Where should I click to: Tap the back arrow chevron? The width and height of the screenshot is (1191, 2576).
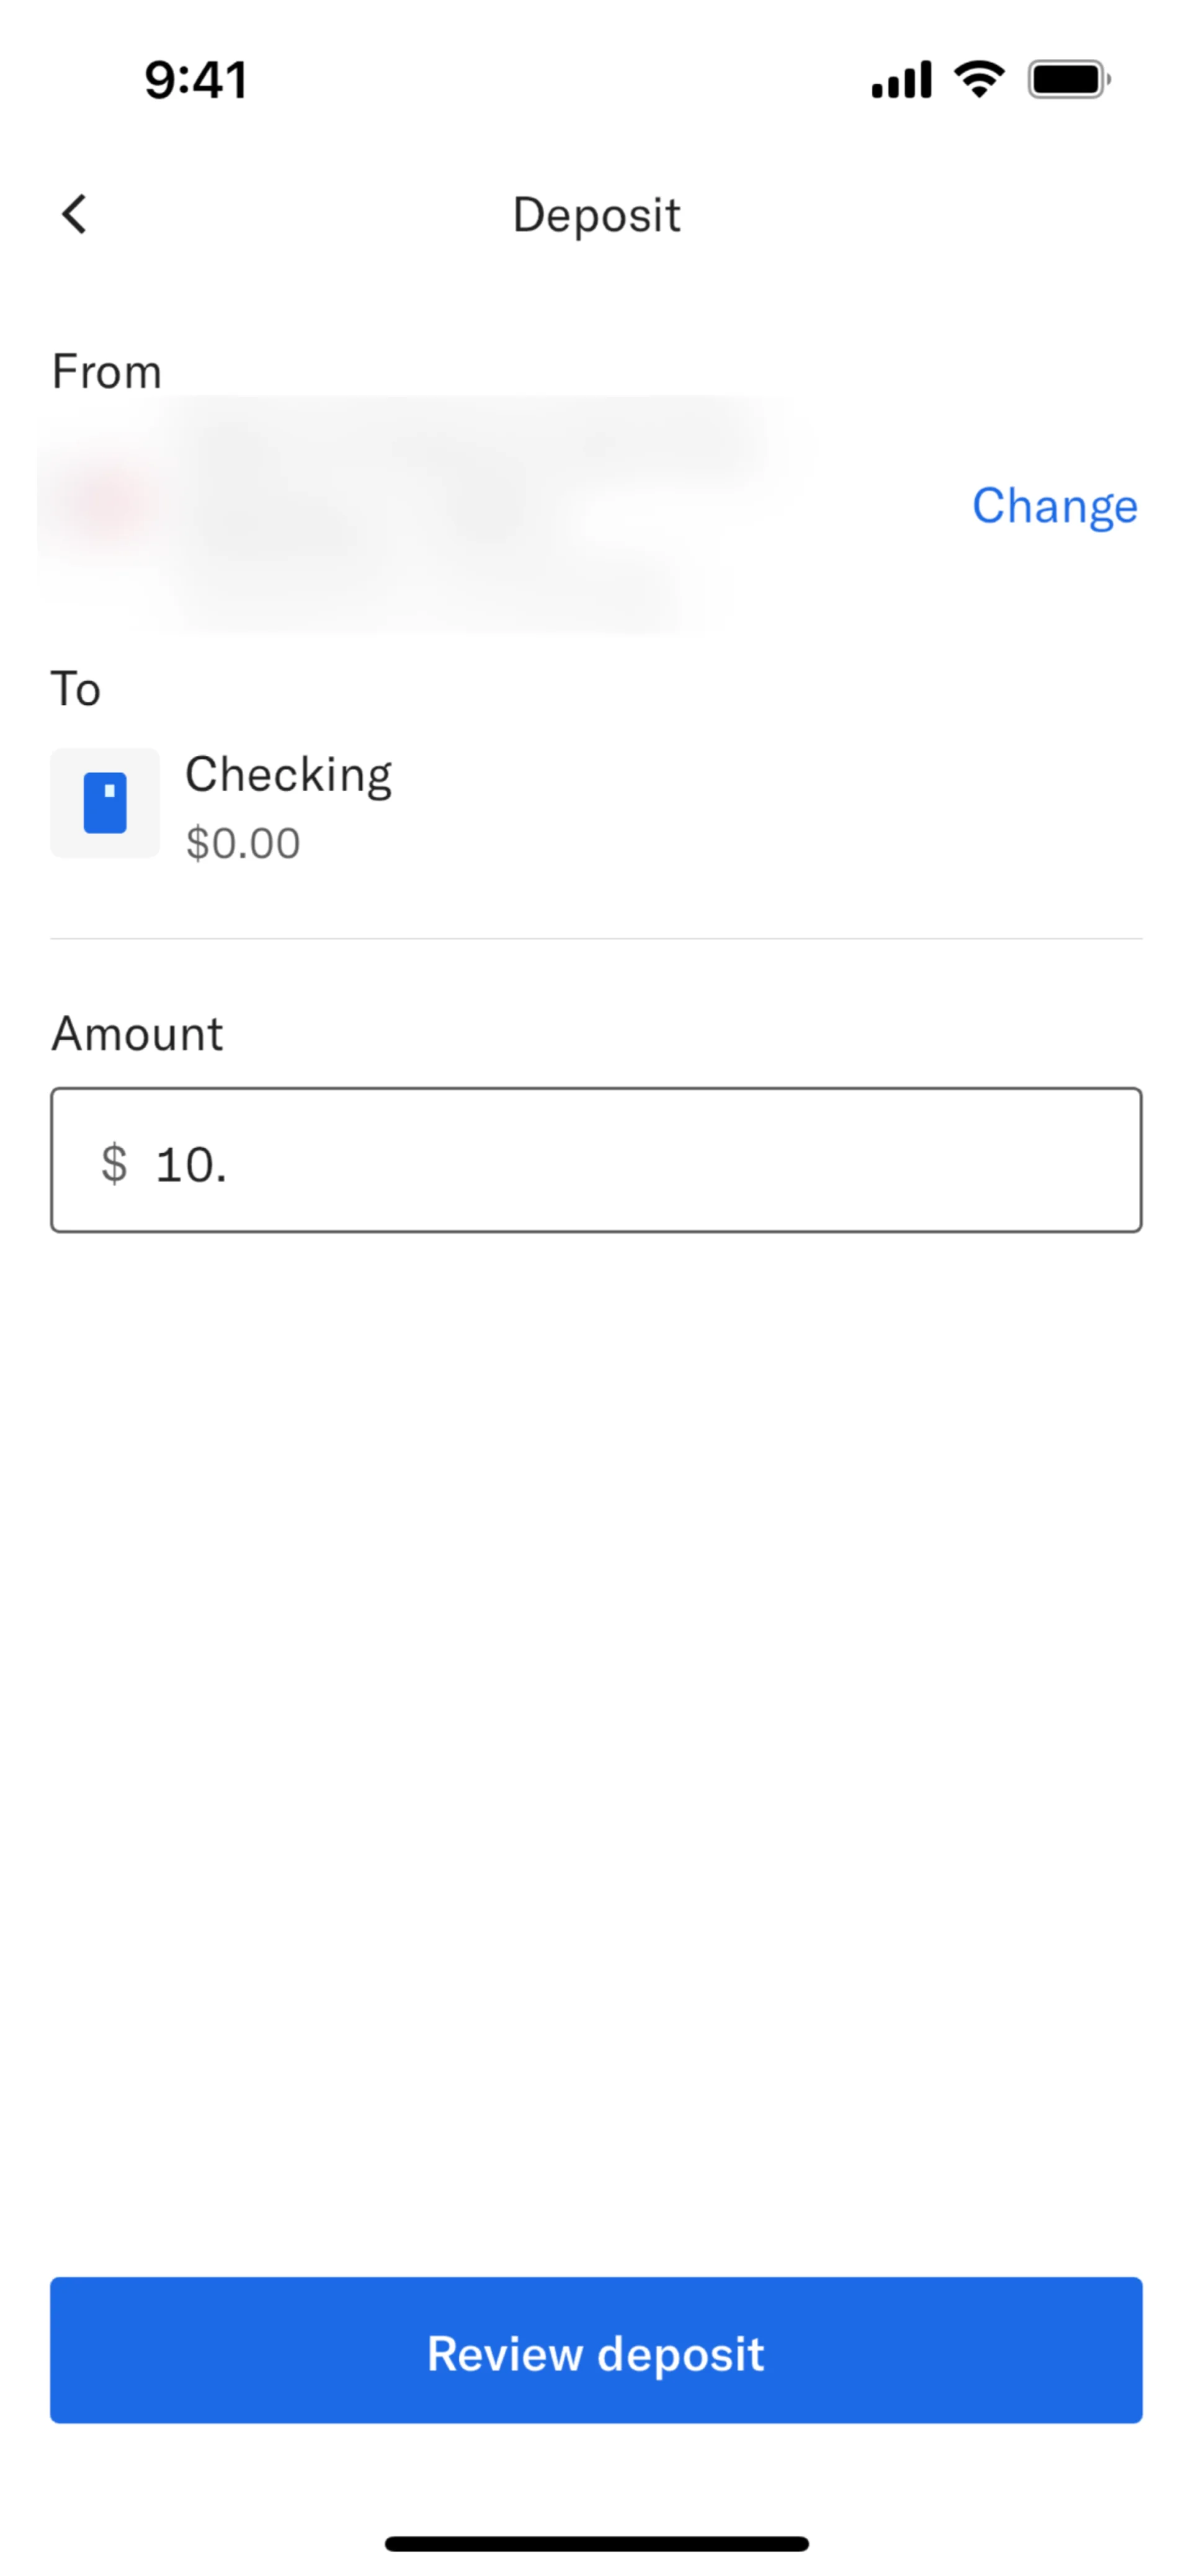(x=75, y=214)
